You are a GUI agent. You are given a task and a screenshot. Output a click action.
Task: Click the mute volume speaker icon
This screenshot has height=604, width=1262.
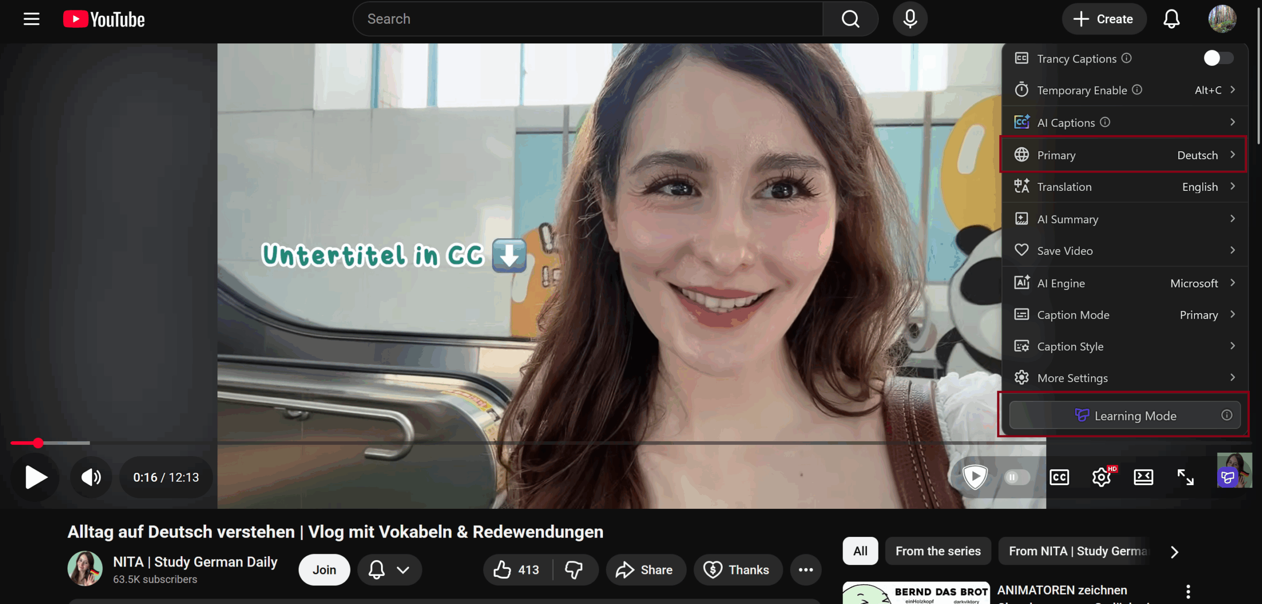(x=91, y=477)
